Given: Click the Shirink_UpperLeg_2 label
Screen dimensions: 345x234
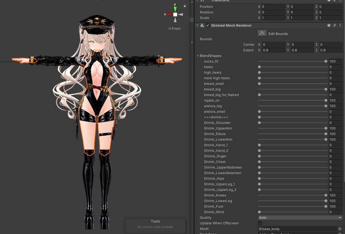Looking at the screenshot, I should (x=220, y=190).
